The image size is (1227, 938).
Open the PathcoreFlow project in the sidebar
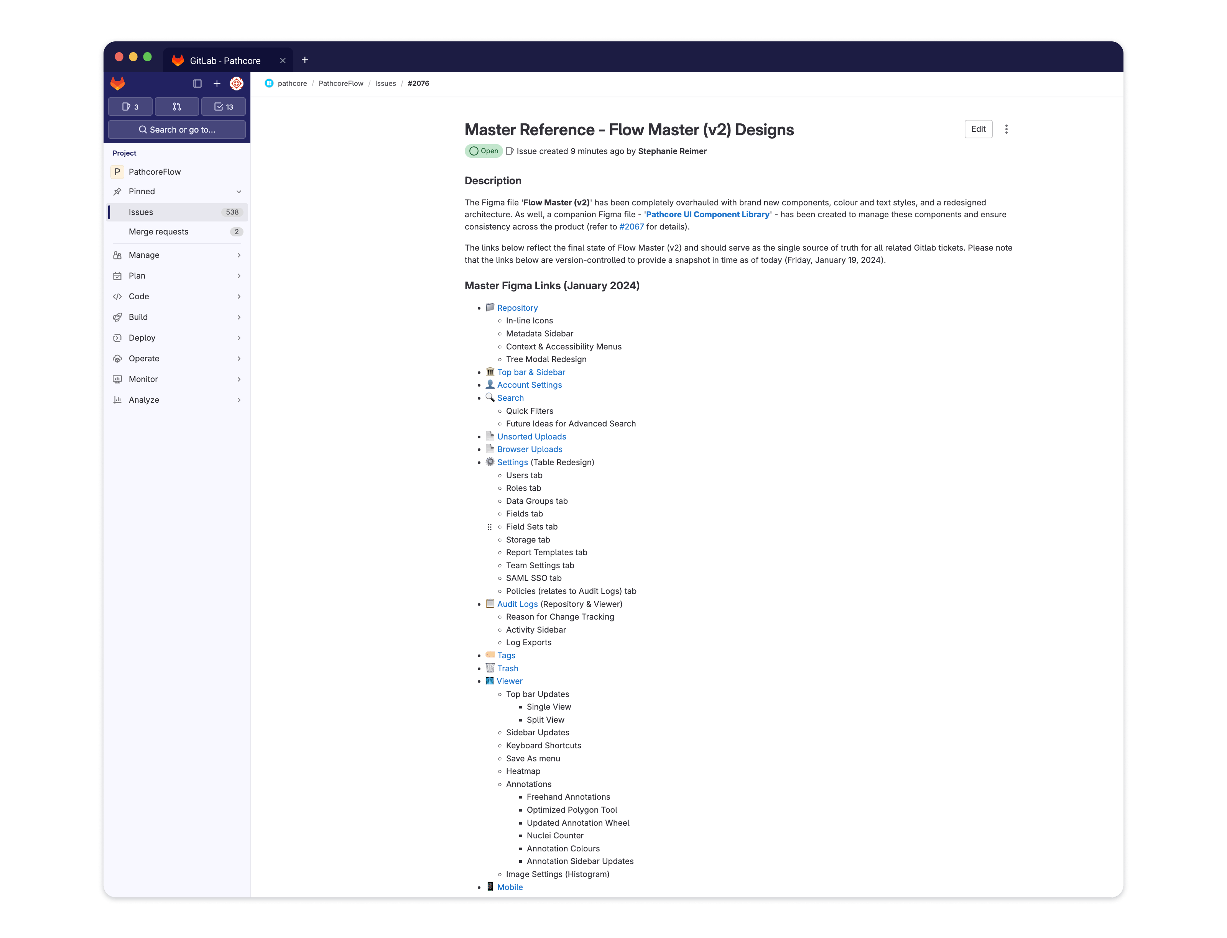coord(176,172)
